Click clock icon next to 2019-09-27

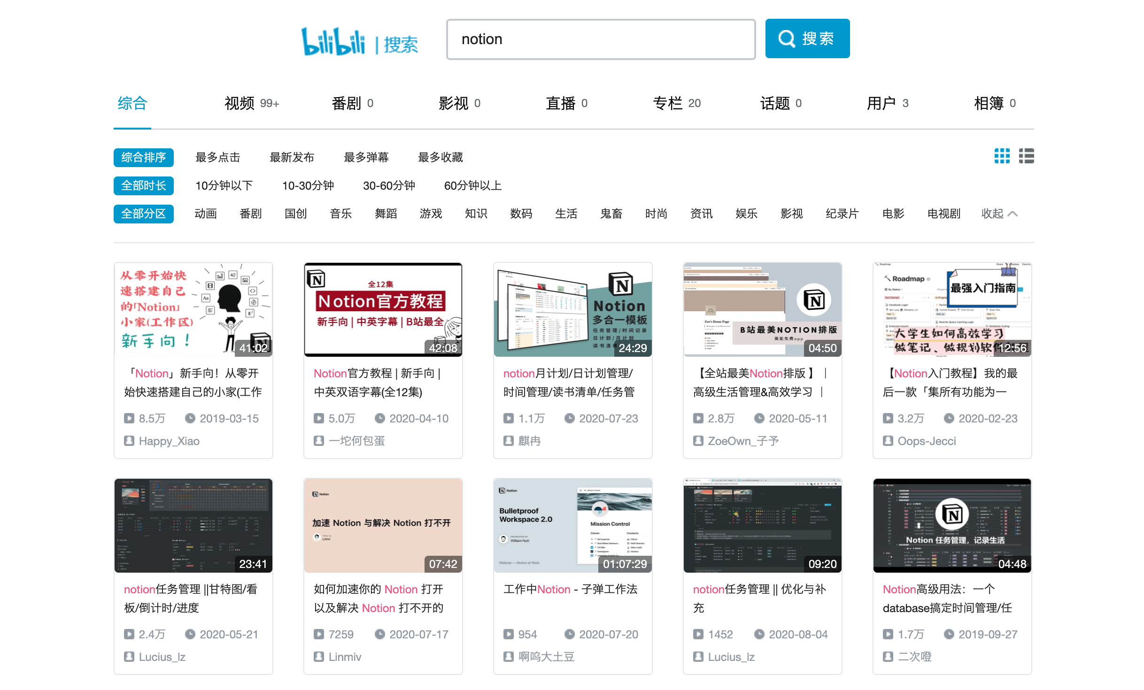coord(949,634)
